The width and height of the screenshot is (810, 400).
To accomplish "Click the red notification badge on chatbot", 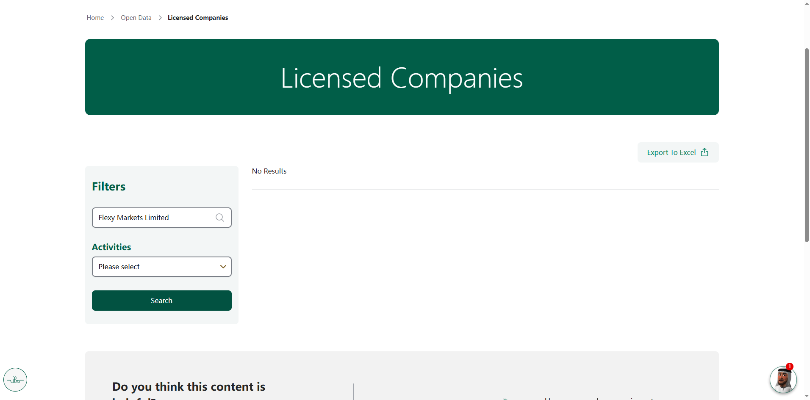I will coord(789,367).
